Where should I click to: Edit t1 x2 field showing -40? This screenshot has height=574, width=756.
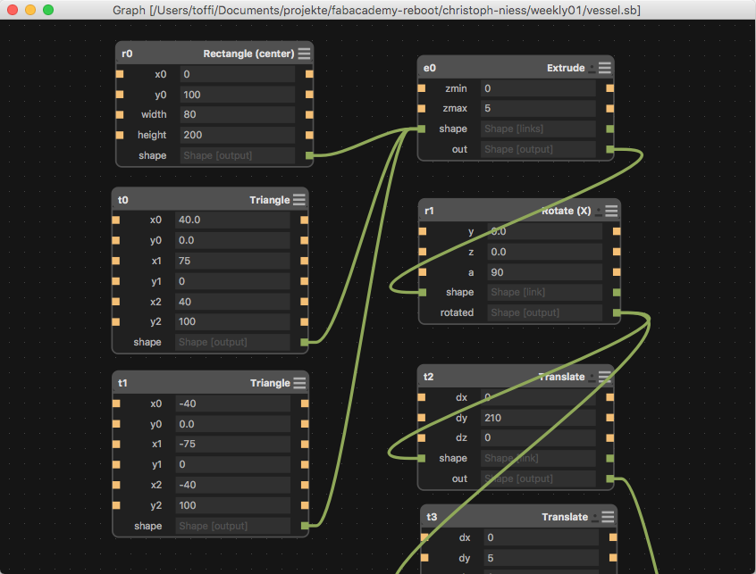click(233, 485)
